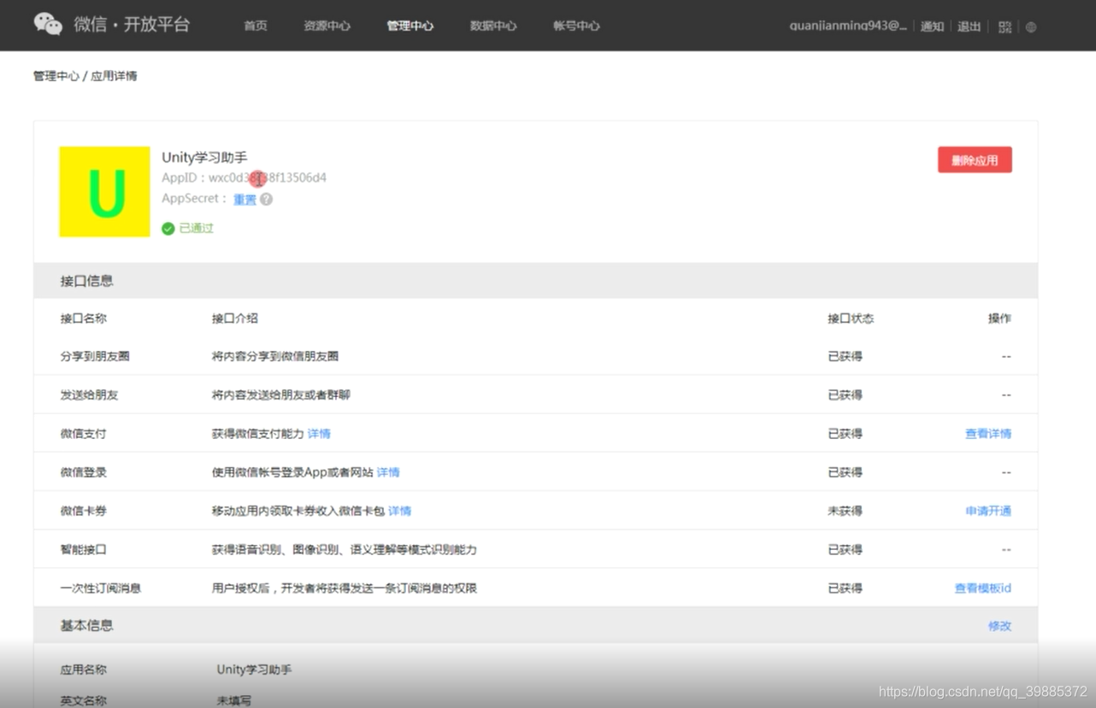The image size is (1096, 708).
Task: Select 管理中心 navigation item
Action: 410,26
